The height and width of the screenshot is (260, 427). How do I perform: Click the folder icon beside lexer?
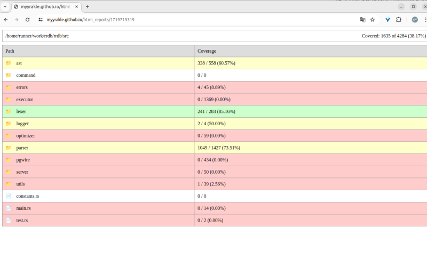tap(8, 111)
